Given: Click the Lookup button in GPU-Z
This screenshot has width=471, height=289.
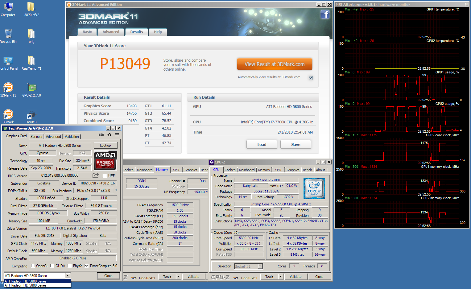Looking at the screenshot, I should pos(105,145).
